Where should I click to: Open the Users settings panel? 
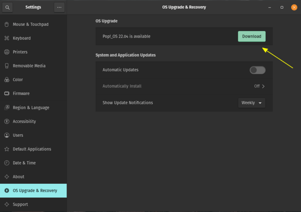(x=18, y=135)
